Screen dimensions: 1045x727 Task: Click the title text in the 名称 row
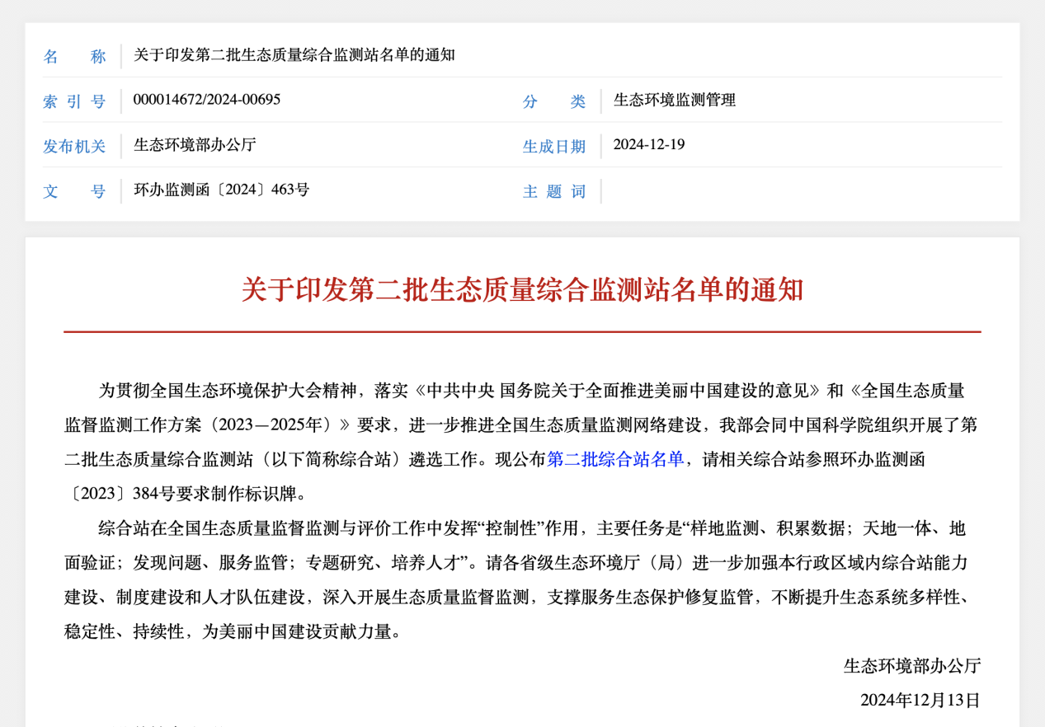click(294, 55)
